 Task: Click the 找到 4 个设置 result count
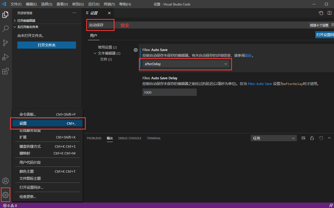(x=319, y=25)
